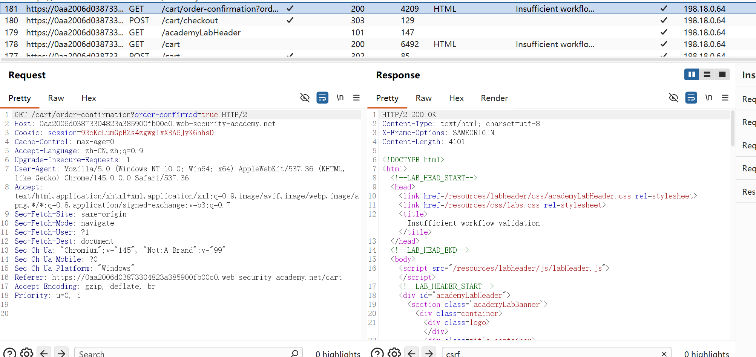Image resolution: width=756 pixels, height=357 pixels.
Task: Toggle hide non-printable icon in Request panel
Action: (x=305, y=98)
